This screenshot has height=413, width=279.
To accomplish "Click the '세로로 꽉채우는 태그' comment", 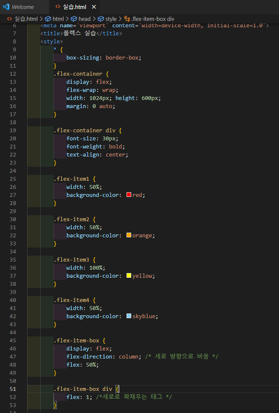I will tap(134, 397).
